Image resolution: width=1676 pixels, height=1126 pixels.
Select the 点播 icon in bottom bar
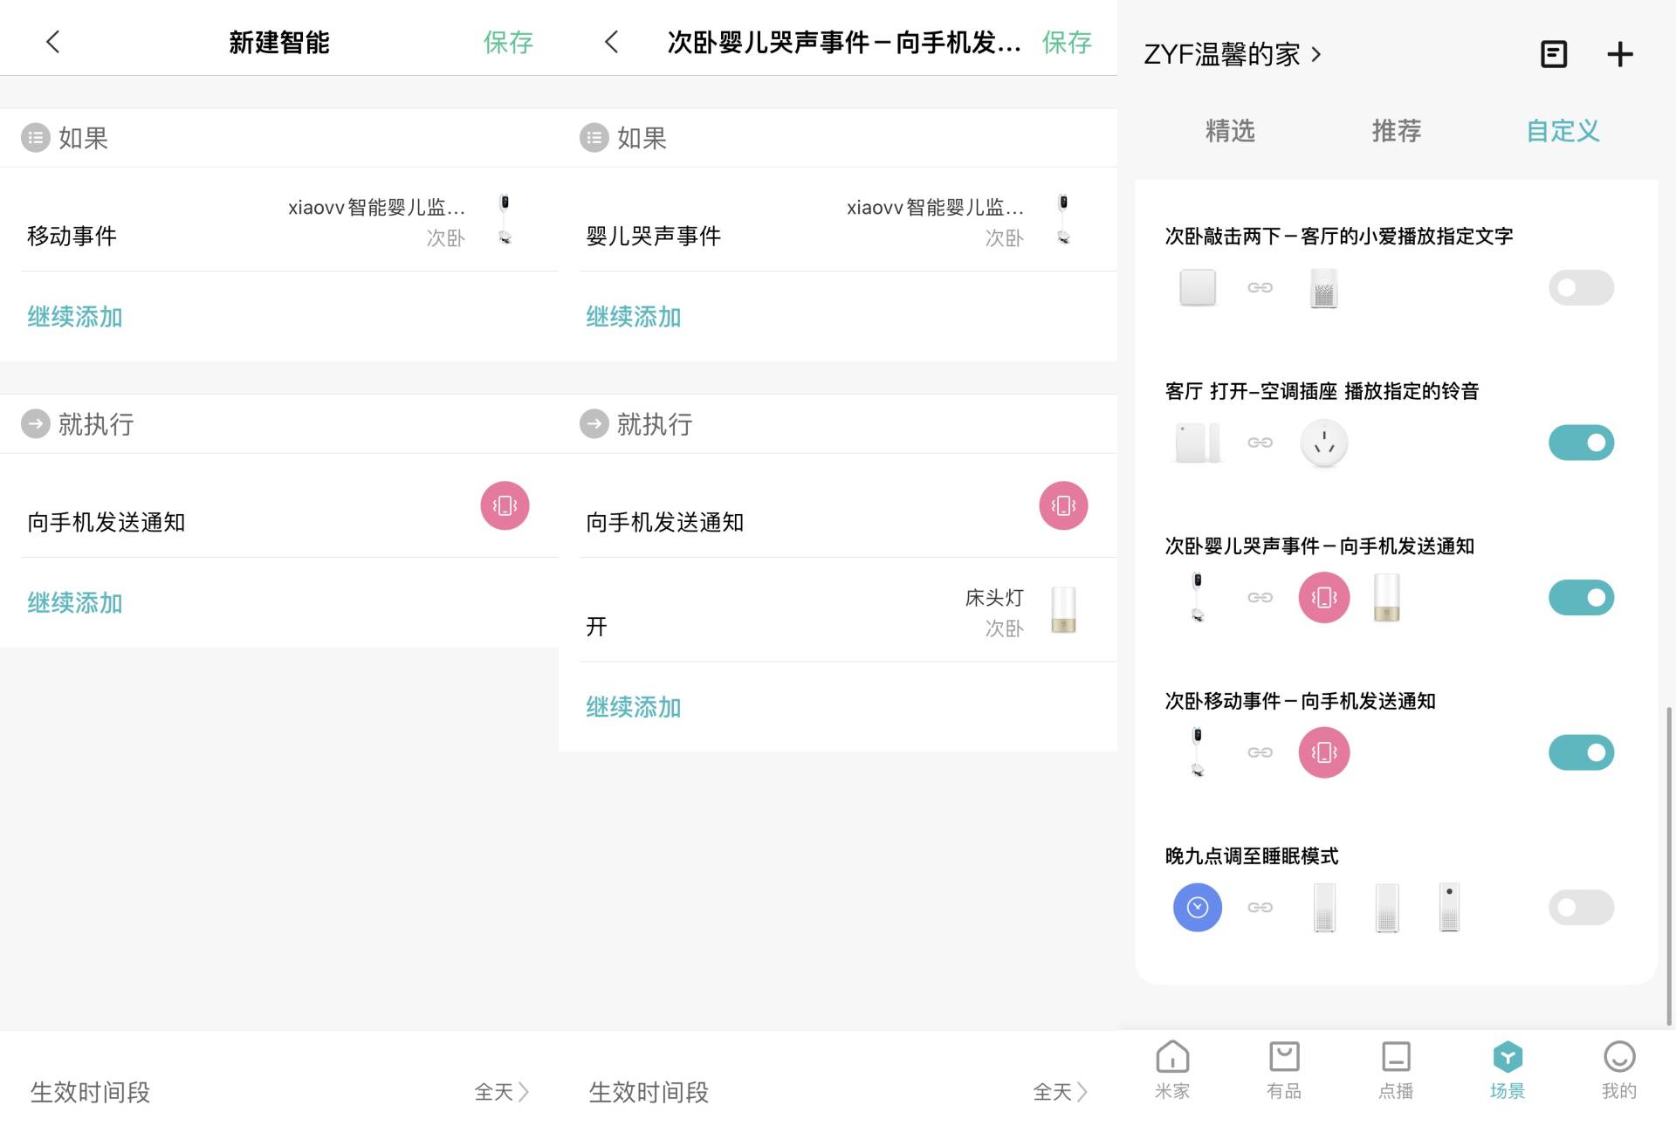point(1396,1067)
